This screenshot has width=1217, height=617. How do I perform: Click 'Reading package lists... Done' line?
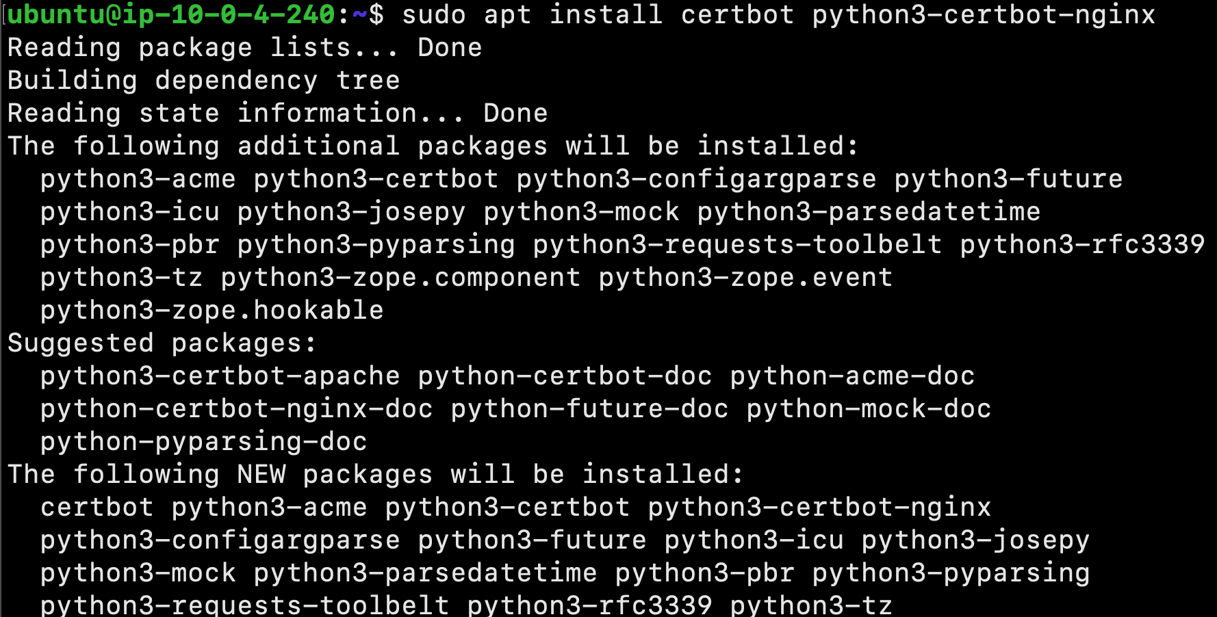(244, 47)
